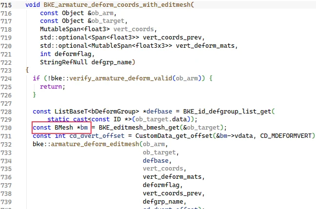Click MutableSpan<float3> type on line 718
316x209 pixels.
[x=75, y=29]
